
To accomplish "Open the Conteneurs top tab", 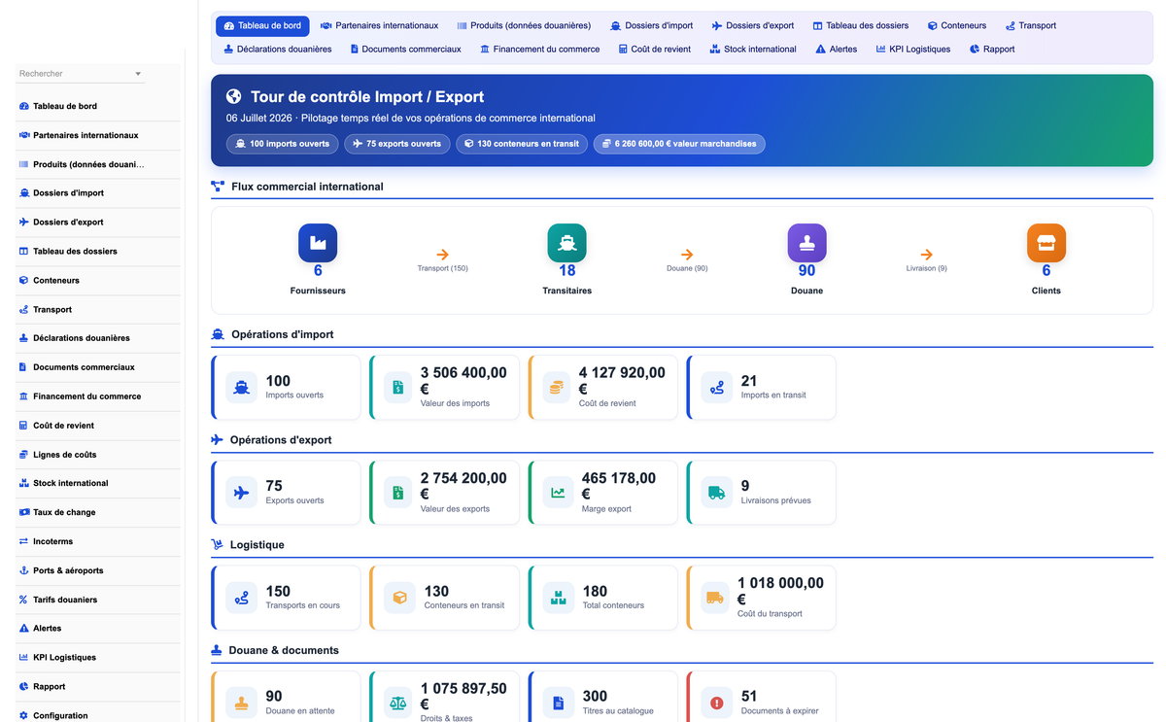I will coord(957,25).
